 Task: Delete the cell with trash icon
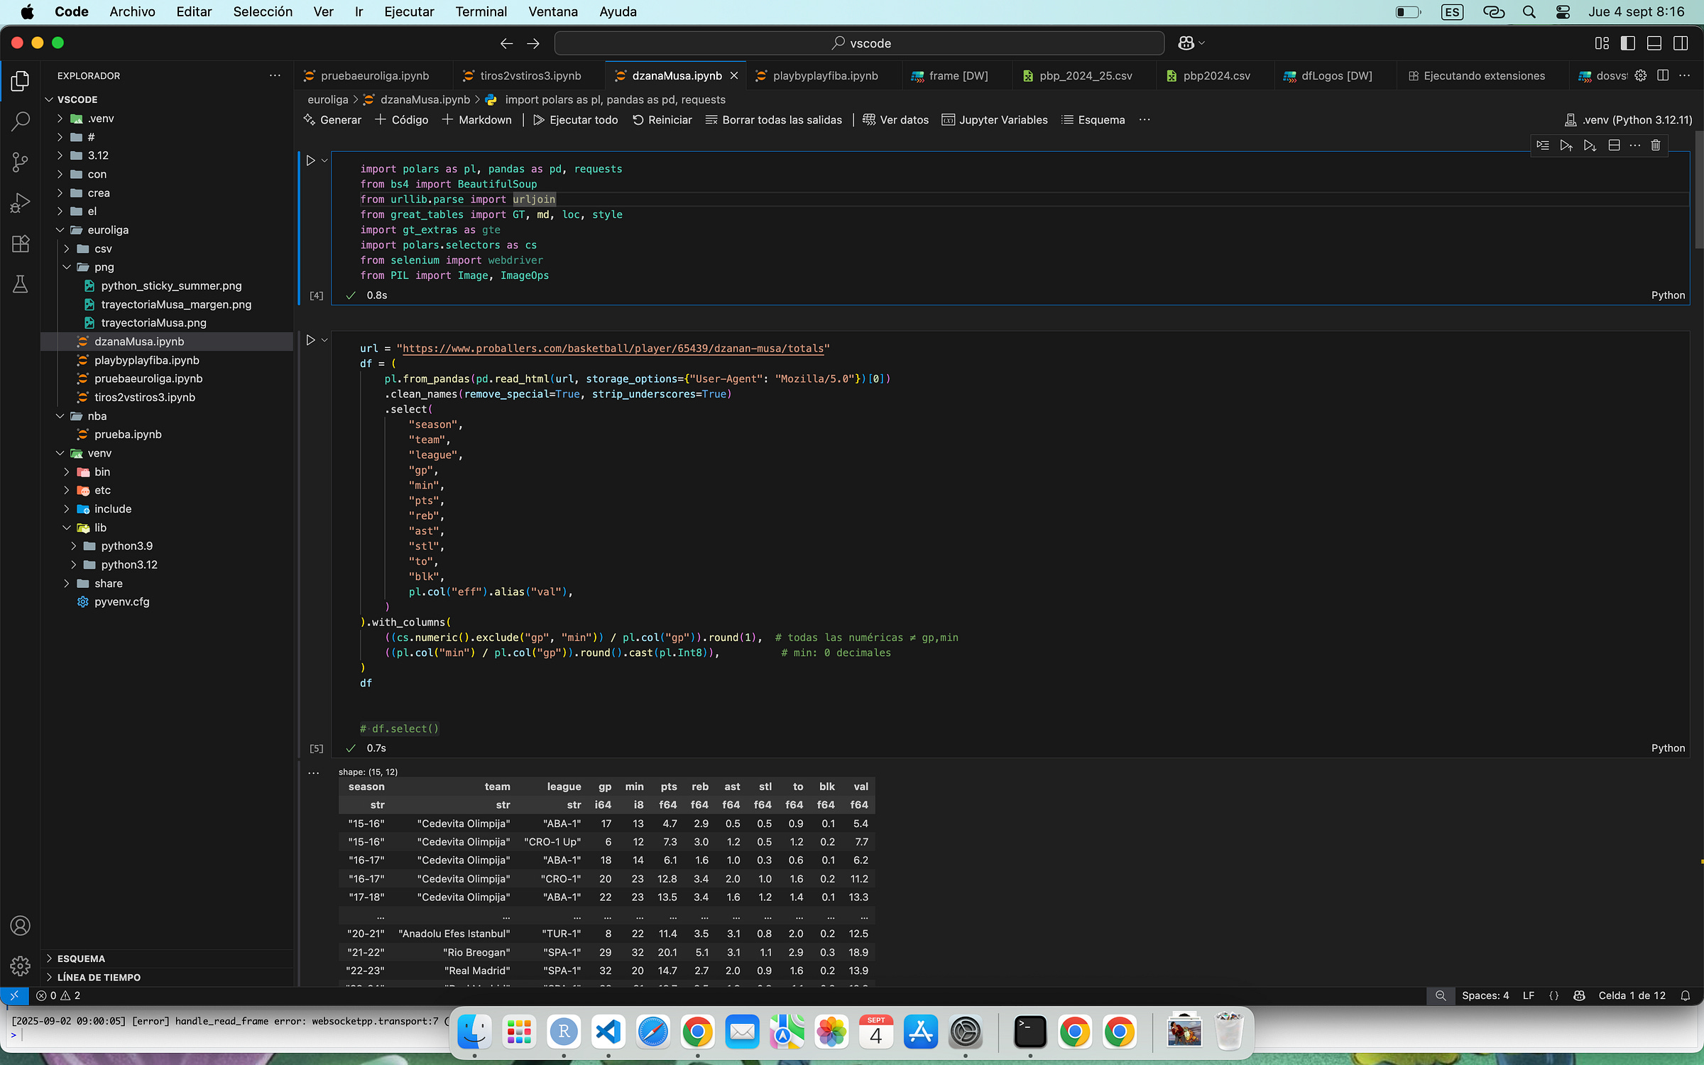tap(1655, 146)
